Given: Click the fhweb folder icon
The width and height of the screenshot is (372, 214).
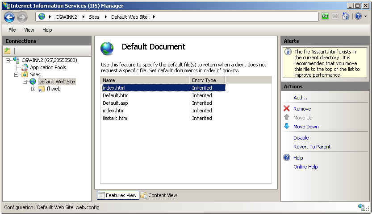Looking at the screenshot, I should pos(42,89).
